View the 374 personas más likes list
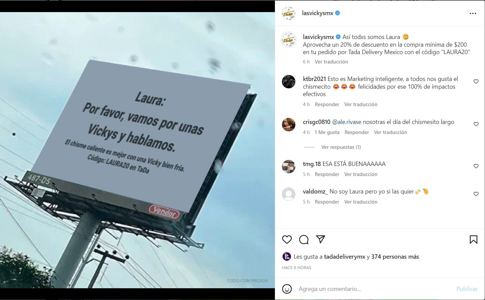The image size is (485, 300). (395, 257)
